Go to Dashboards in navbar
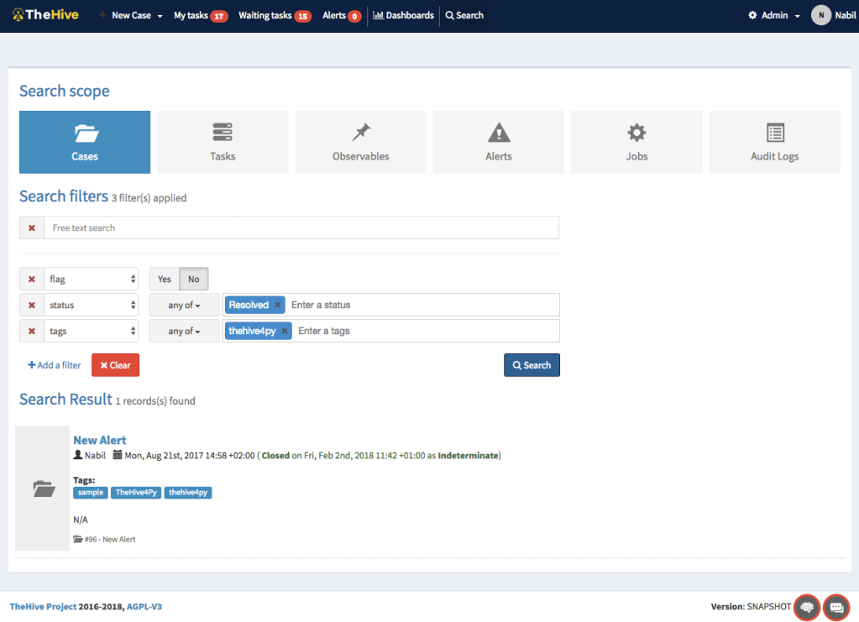 (404, 15)
